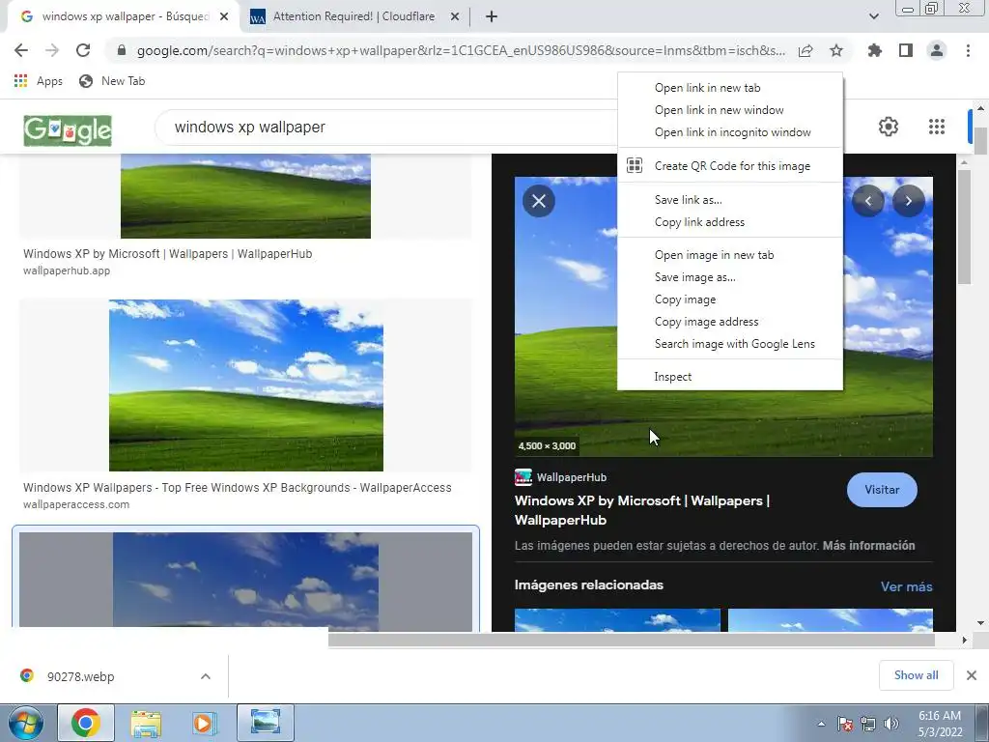
Task: Click the taskbar clock 6:16 AM
Action: pyautogui.click(x=940, y=724)
